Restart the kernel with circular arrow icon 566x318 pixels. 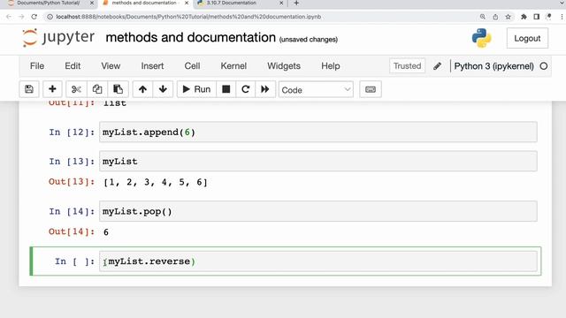tap(246, 89)
